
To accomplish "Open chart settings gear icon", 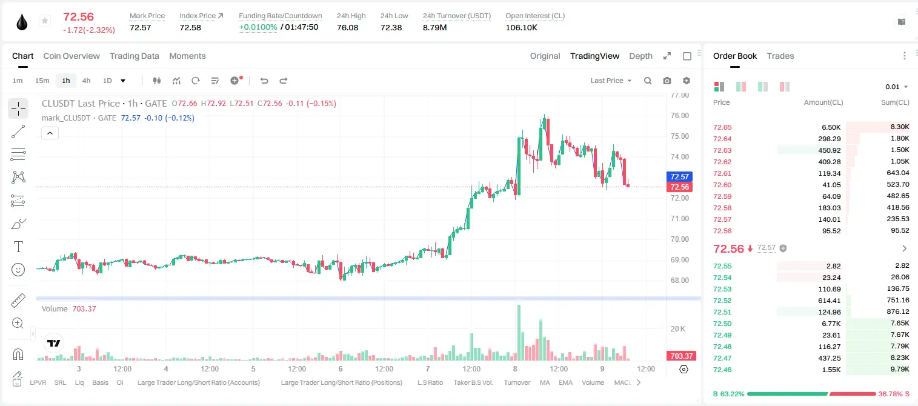I will tap(687, 81).
